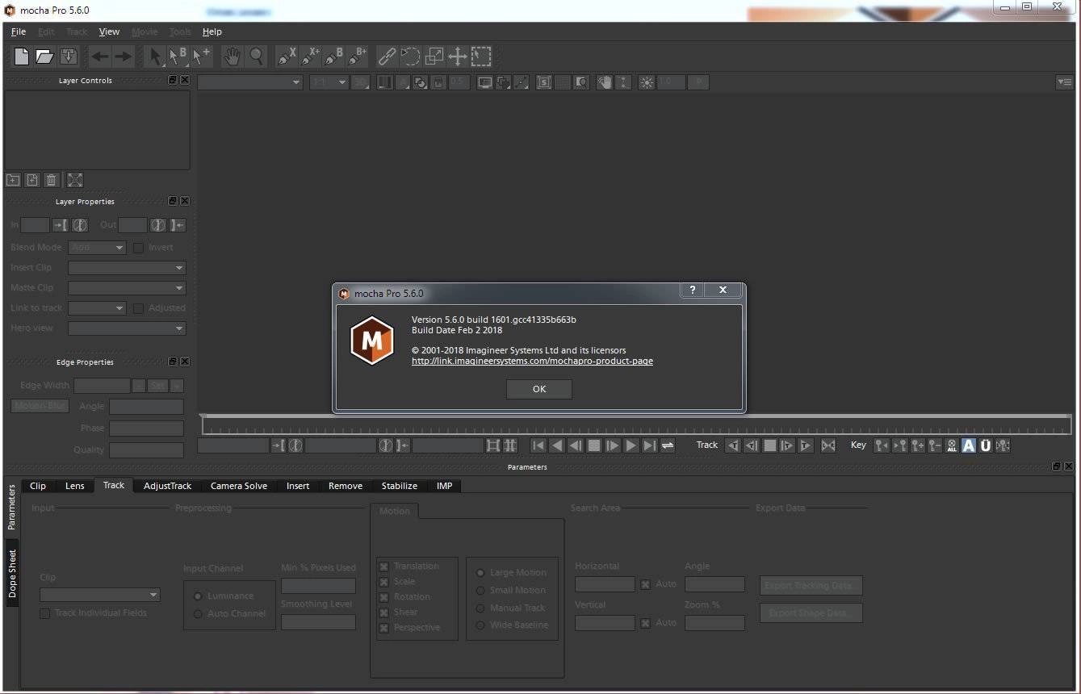
Task: Select the plain Pick arrow tool
Action: pyautogui.click(x=155, y=56)
